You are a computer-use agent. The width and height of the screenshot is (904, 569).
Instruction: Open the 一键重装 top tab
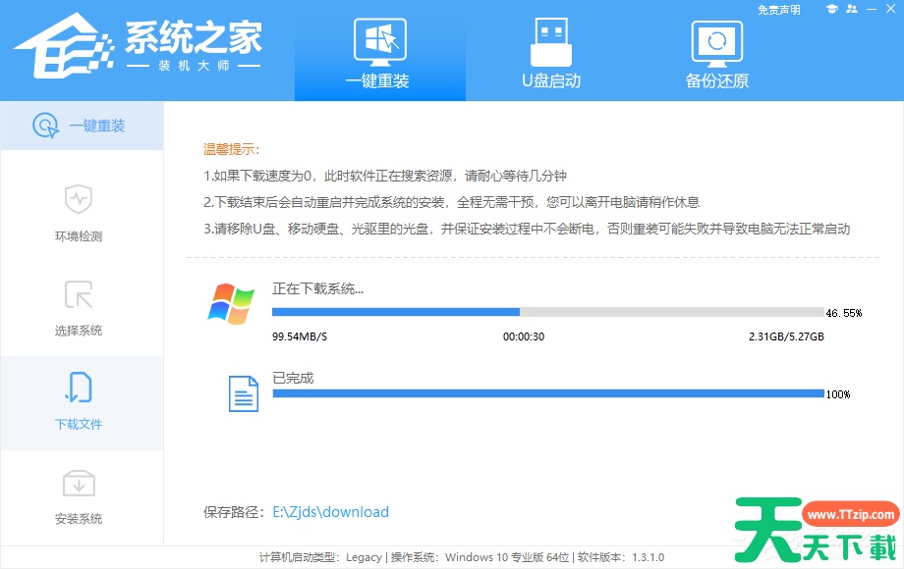click(x=380, y=53)
